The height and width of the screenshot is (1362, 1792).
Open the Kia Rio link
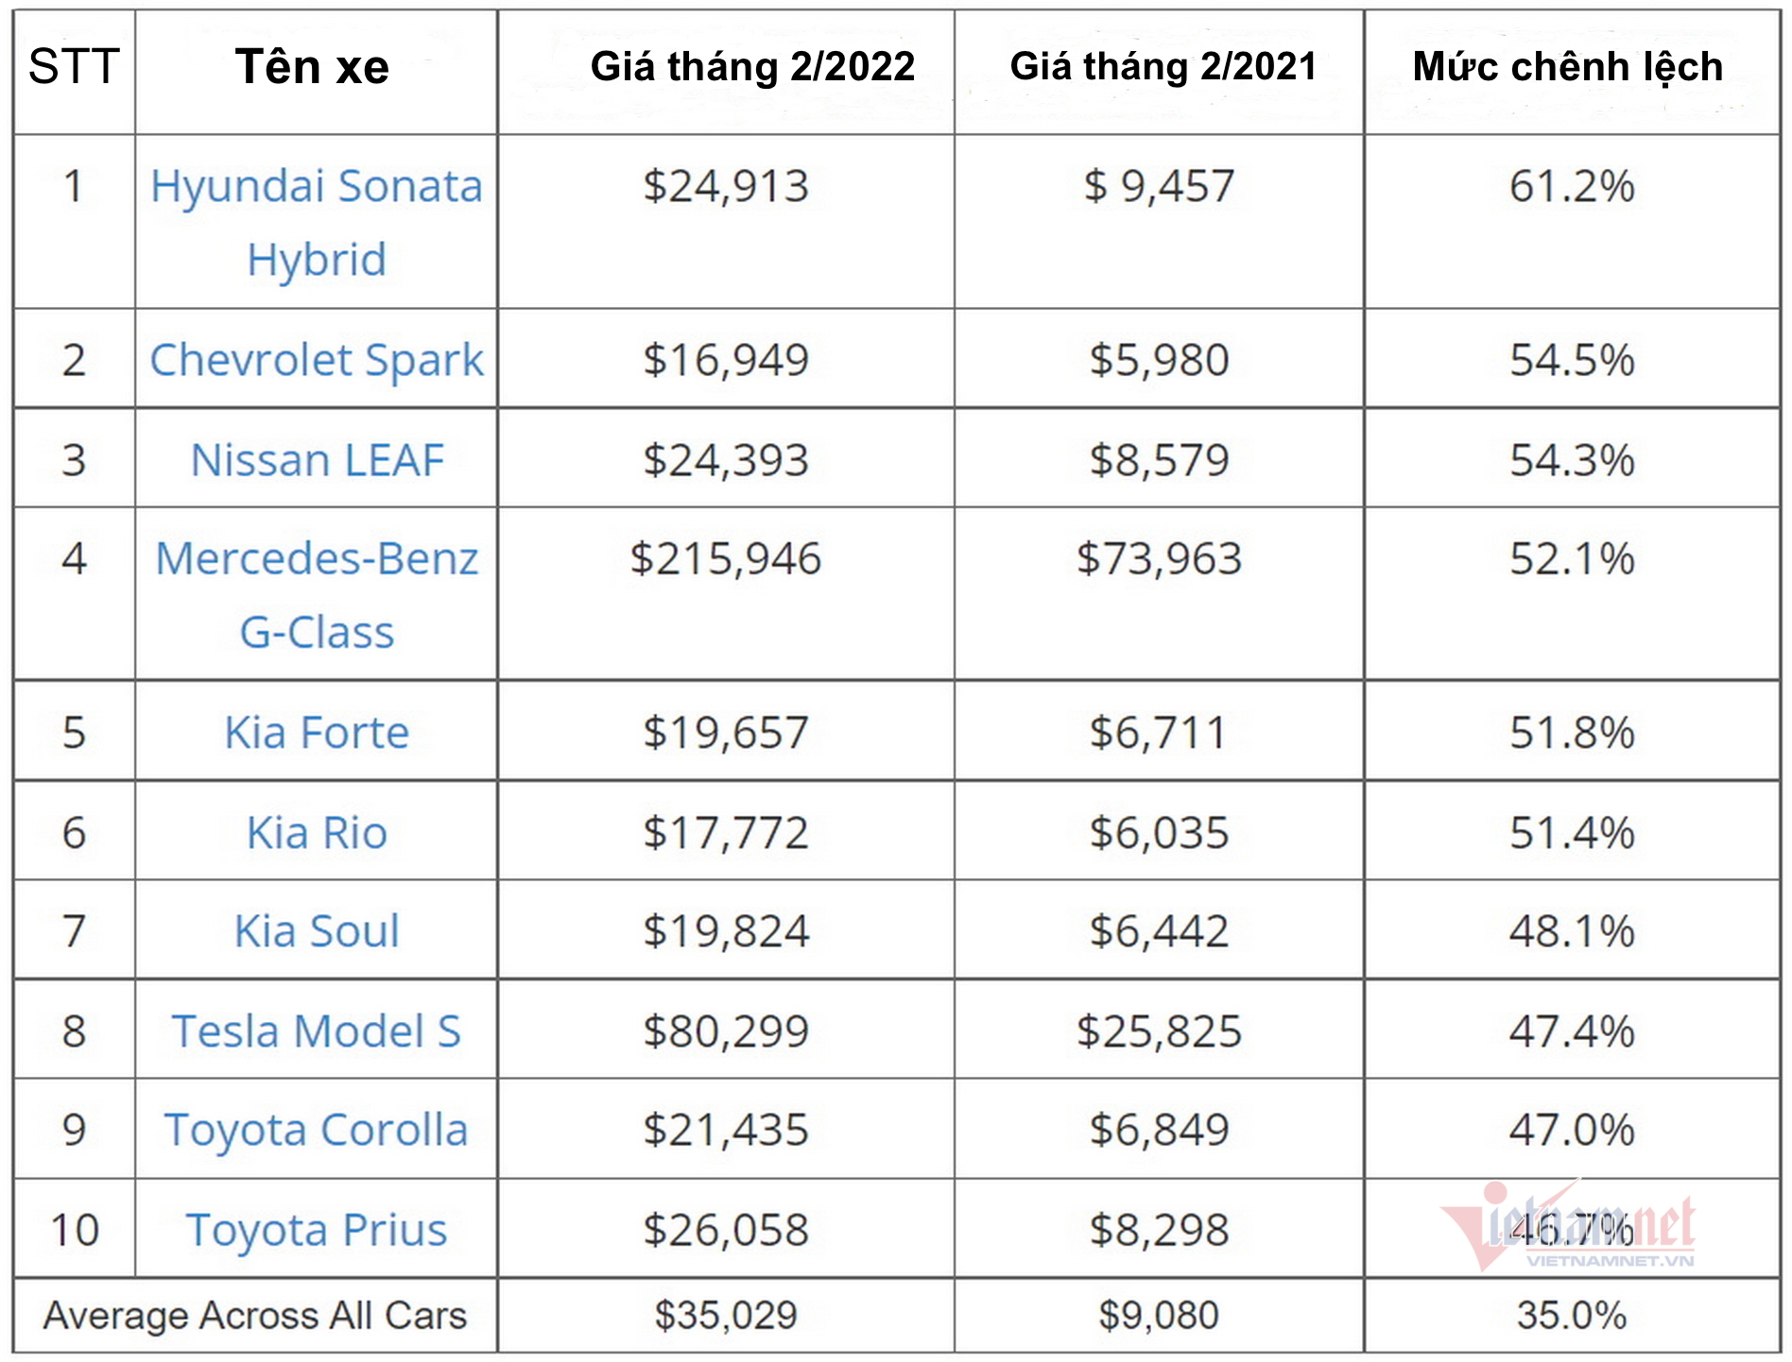[x=317, y=833]
